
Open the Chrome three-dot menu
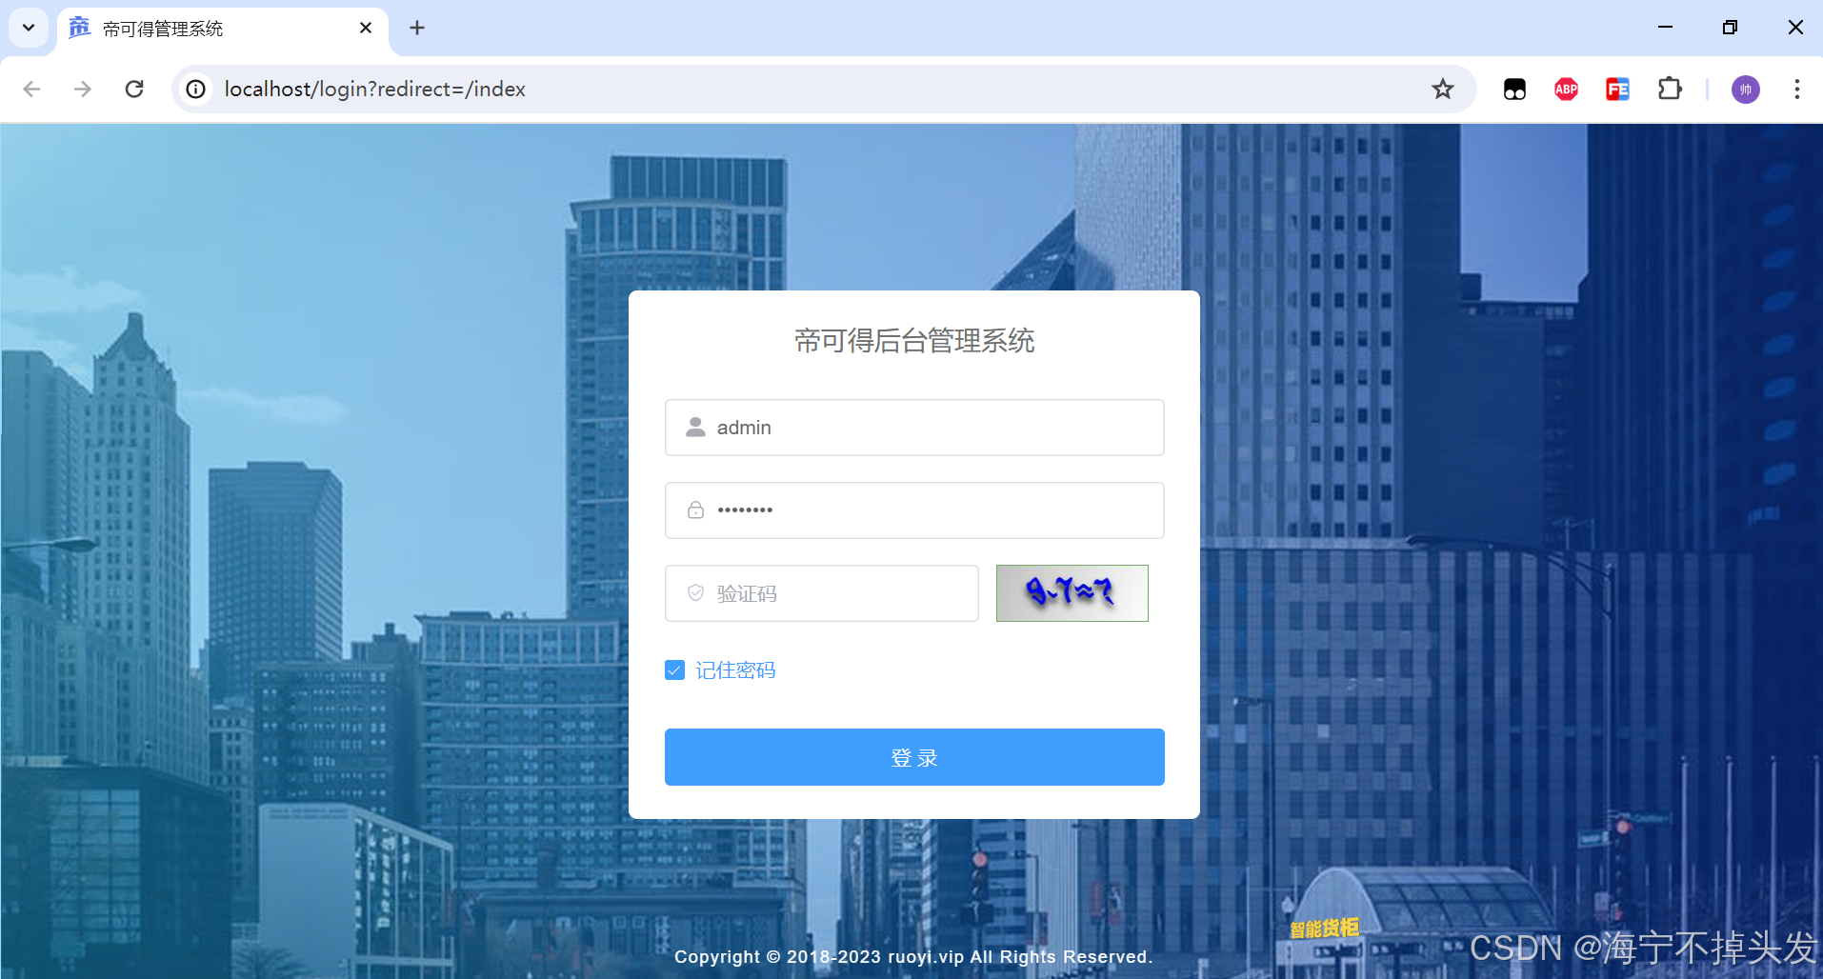click(1797, 89)
